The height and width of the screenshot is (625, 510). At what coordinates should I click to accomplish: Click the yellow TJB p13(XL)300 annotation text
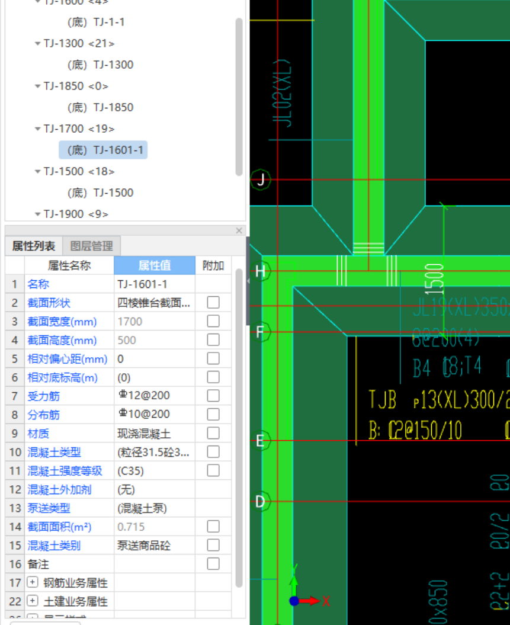[439, 400]
